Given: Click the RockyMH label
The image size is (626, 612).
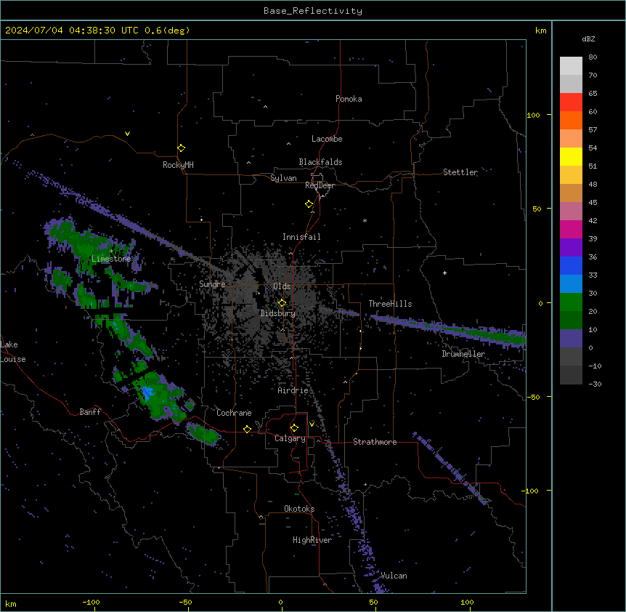Looking at the screenshot, I should 178,165.
